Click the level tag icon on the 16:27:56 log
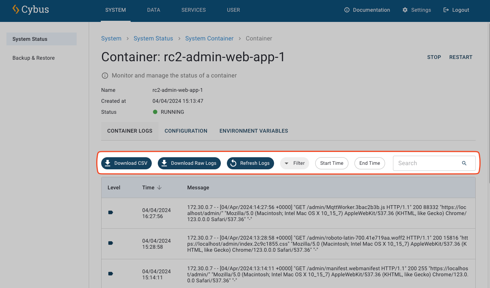490x288 pixels. point(111,213)
